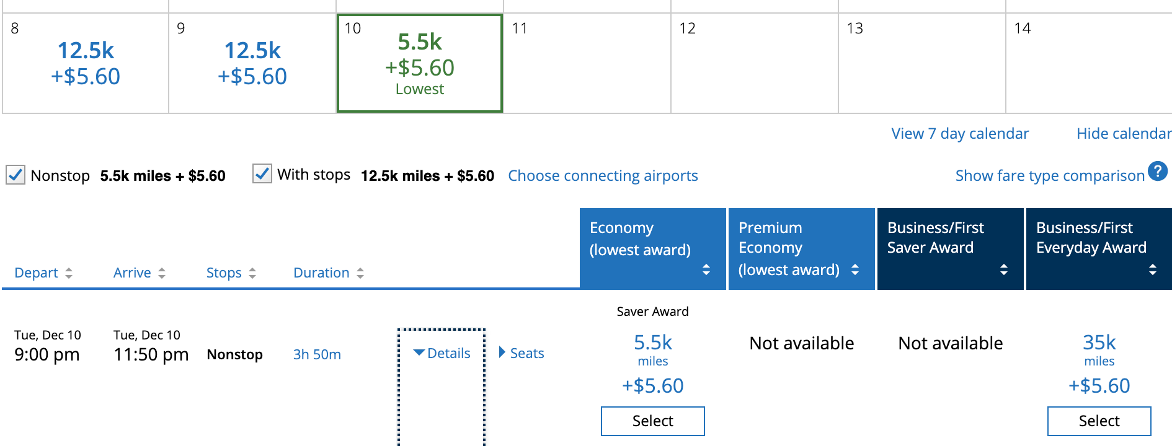Uncheck the With stops checkbox

click(x=262, y=174)
